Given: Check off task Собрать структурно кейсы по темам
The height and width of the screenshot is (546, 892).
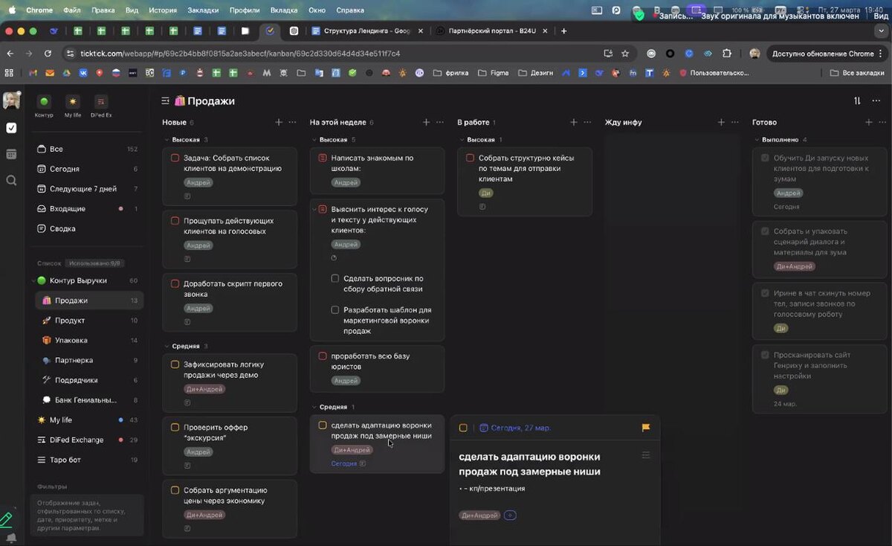Looking at the screenshot, I should 470,158.
